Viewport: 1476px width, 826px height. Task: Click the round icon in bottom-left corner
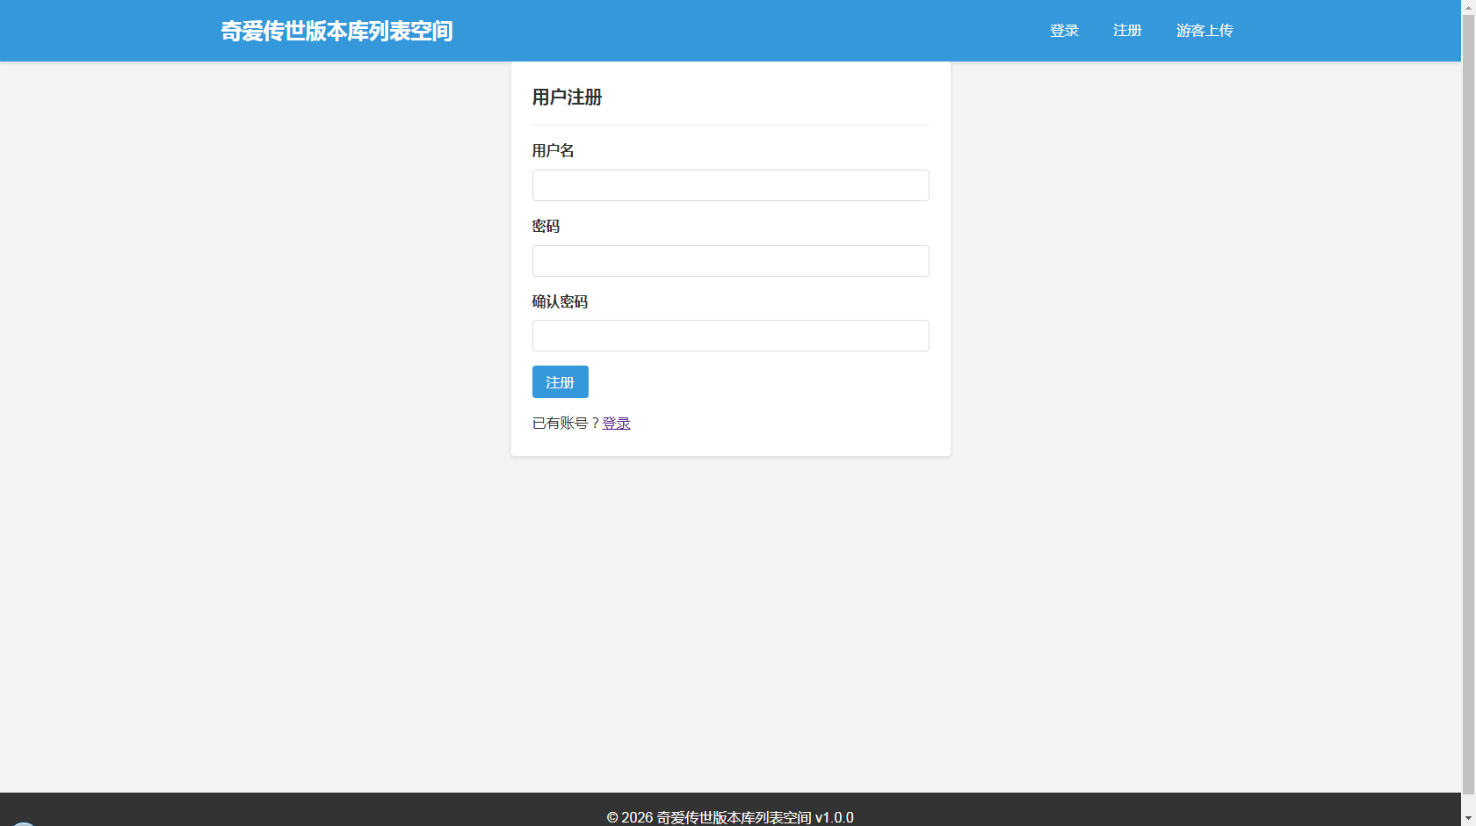pos(24,822)
